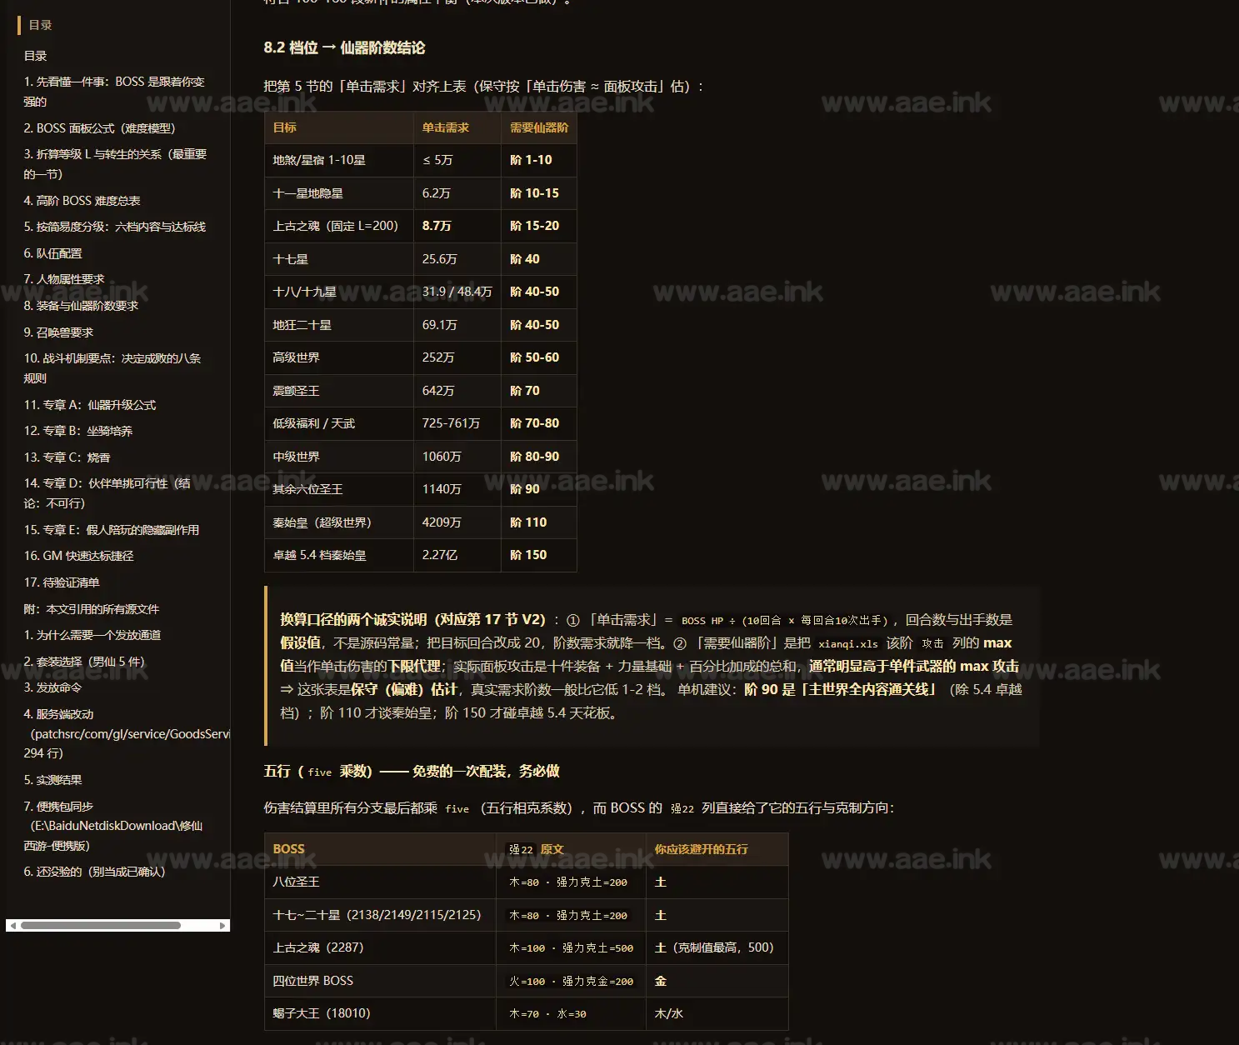This screenshot has height=1045, width=1239.
Task: Go to 16. GM 快速达标捷径
Action: pos(78,556)
